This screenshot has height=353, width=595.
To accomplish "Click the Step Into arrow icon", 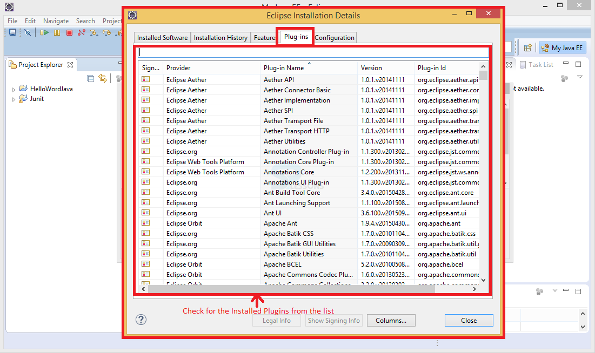I will 93,32.
